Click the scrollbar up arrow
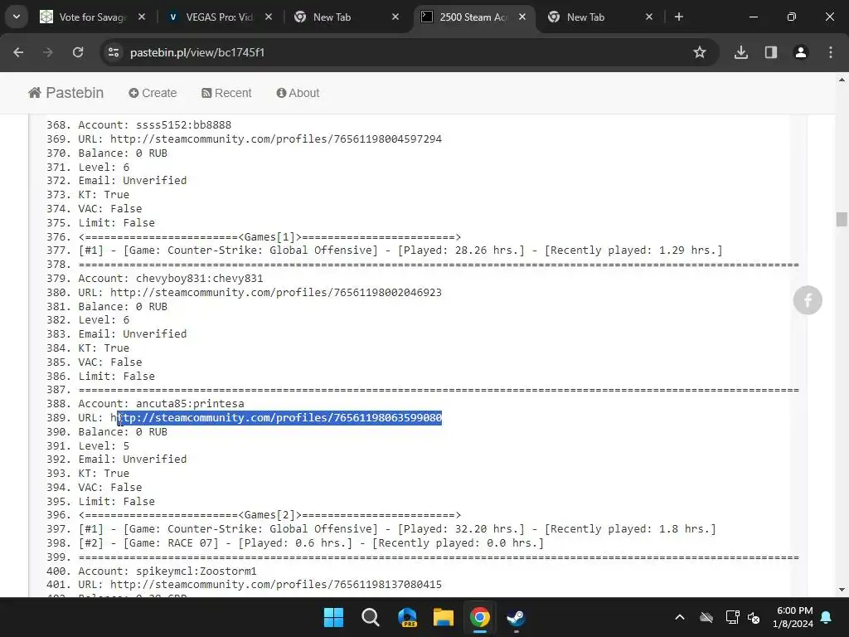This screenshot has height=637, width=849. tap(842, 80)
